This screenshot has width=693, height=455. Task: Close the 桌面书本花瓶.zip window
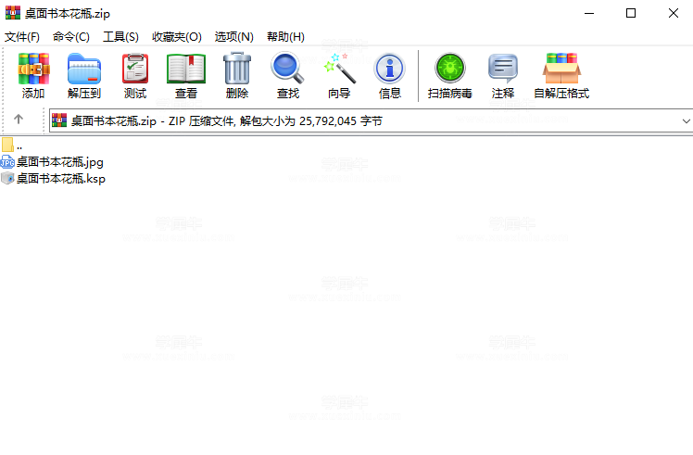click(x=674, y=13)
